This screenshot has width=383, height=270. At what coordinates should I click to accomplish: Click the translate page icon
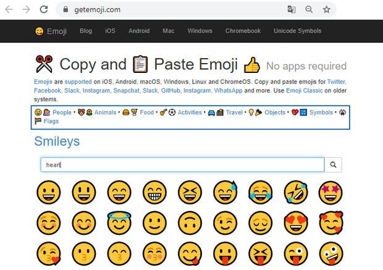click(x=291, y=9)
